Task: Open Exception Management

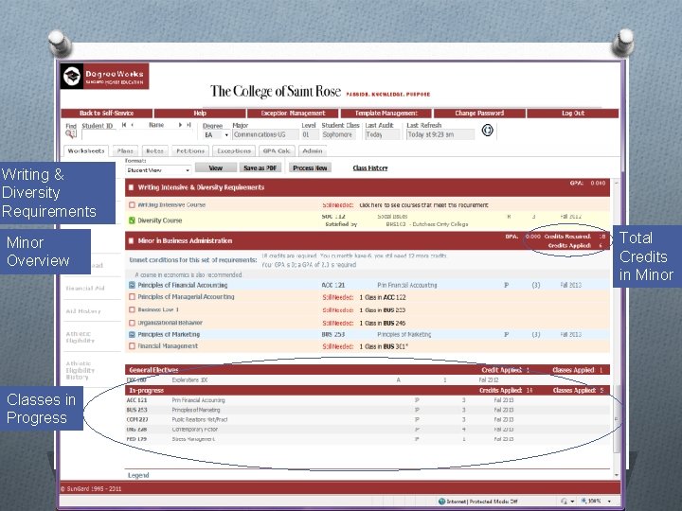Action: pyautogui.click(x=293, y=113)
